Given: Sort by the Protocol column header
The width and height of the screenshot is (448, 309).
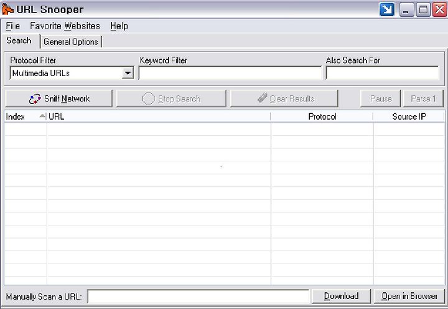Looking at the screenshot, I should [x=322, y=116].
